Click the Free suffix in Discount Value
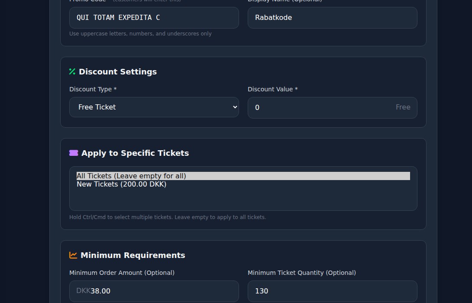The image size is (472, 303). (403, 107)
